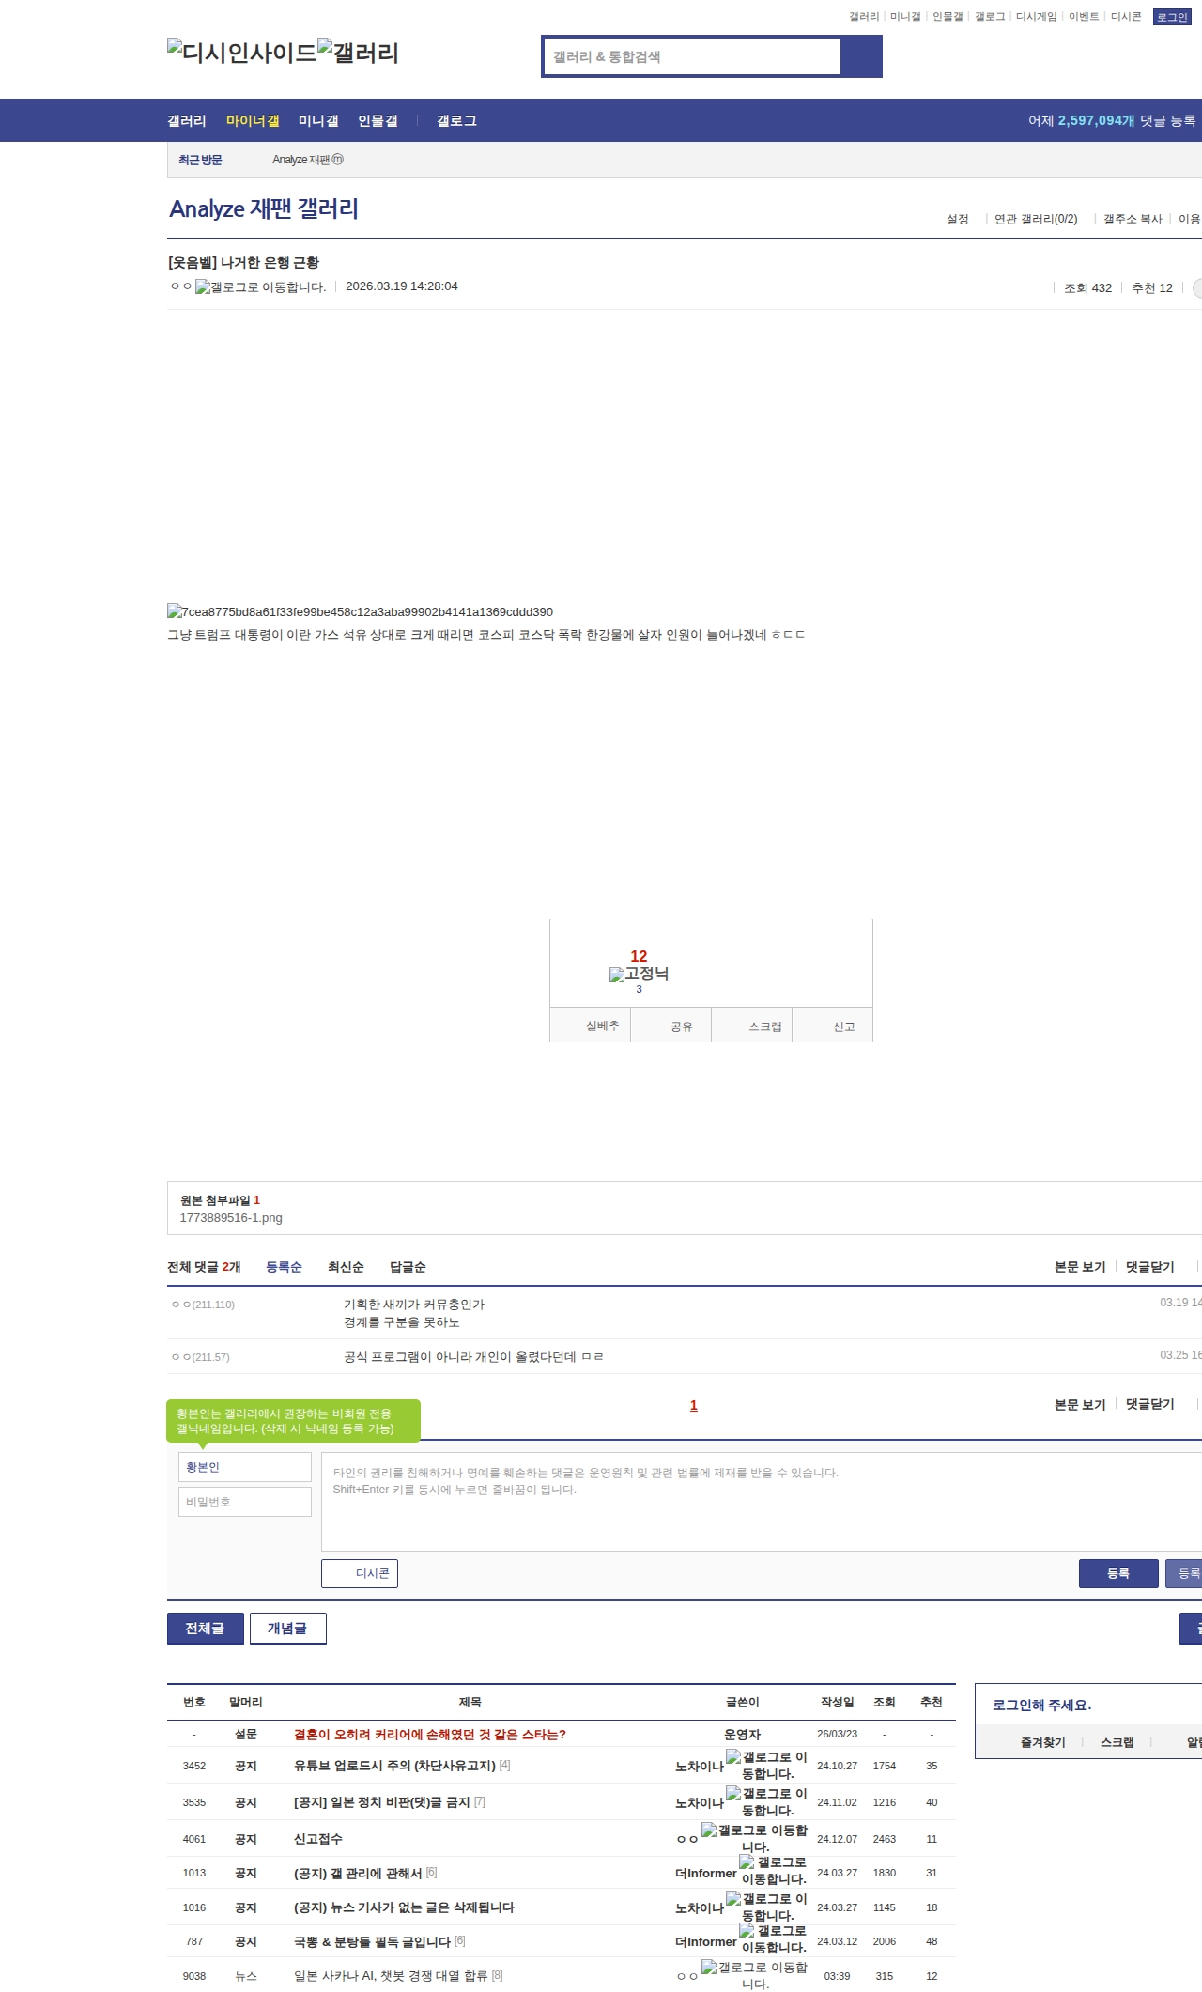Open 설정 gallery settings

click(x=958, y=219)
